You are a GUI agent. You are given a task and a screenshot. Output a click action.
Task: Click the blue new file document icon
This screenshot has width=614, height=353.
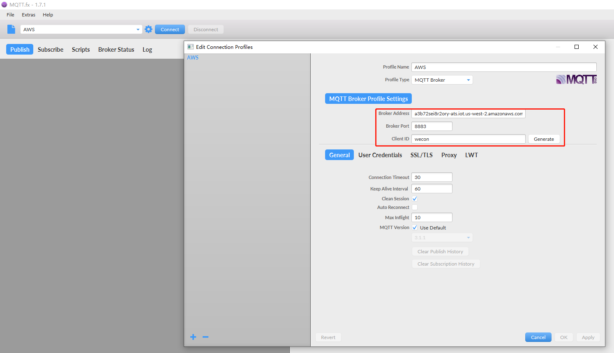(x=11, y=29)
